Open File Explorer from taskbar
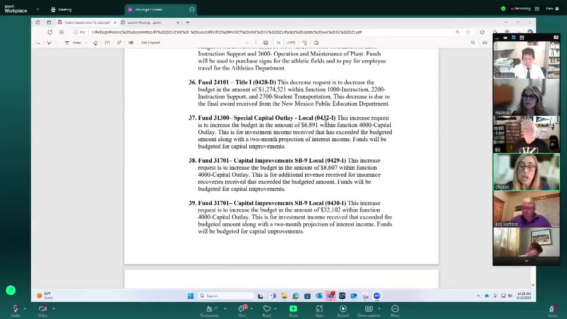 point(284,296)
